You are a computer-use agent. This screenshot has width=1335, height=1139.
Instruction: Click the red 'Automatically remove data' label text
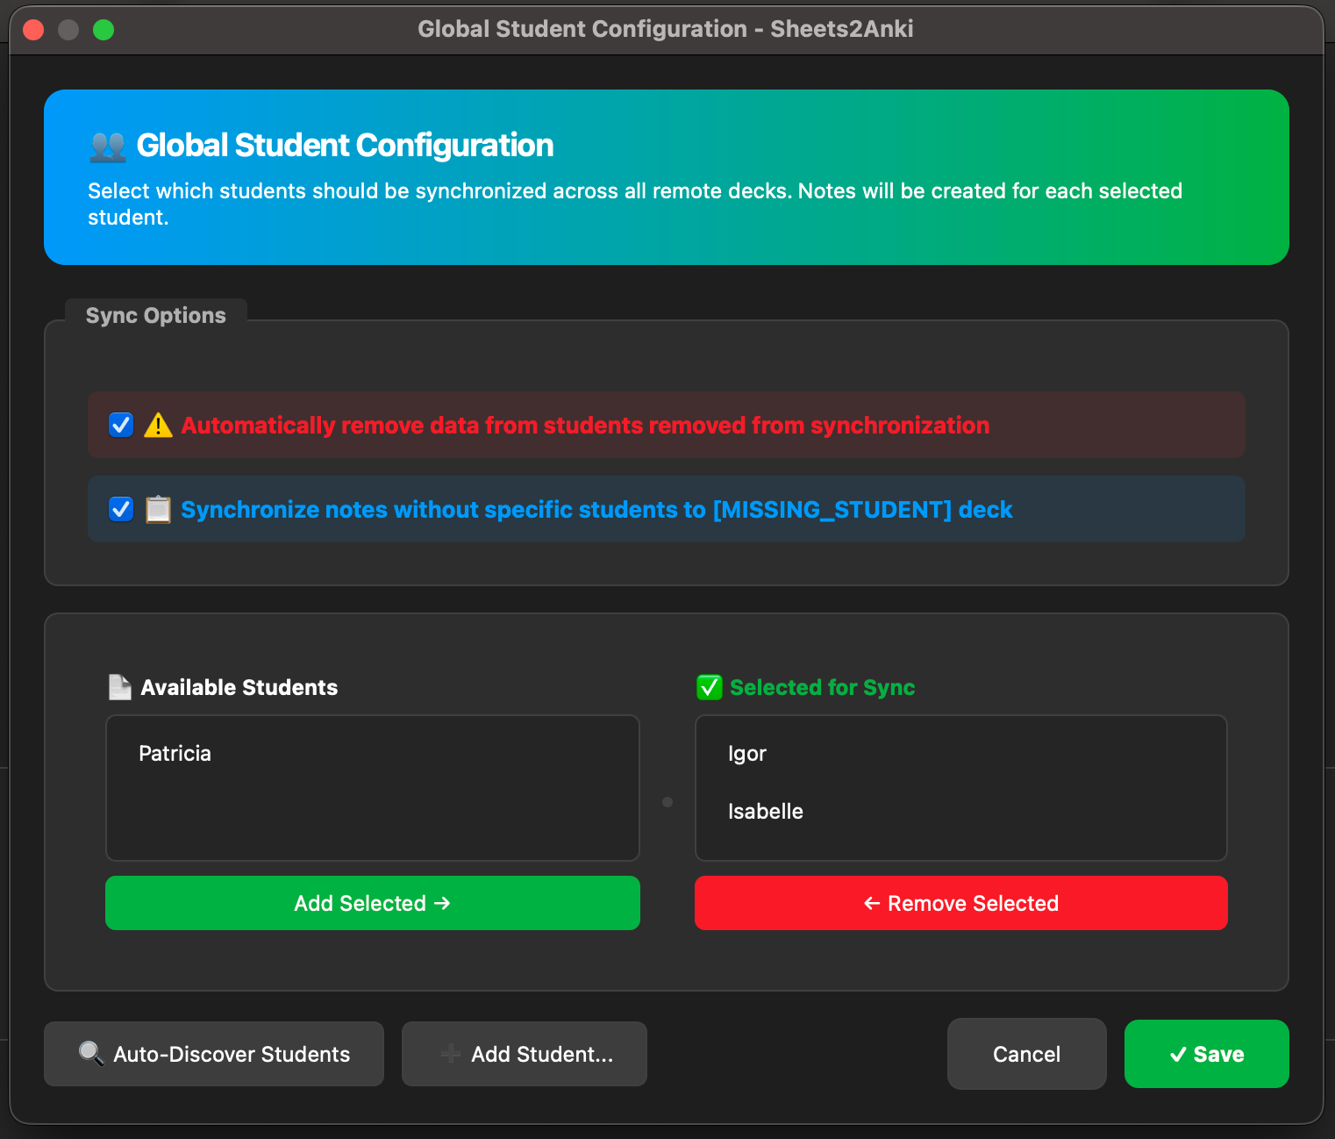point(584,426)
